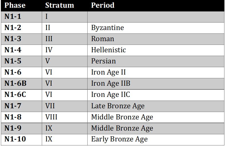The width and height of the screenshot is (225, 146).
Task: Select the Late Bronze Age cell
Action: [x=118, y=106]
